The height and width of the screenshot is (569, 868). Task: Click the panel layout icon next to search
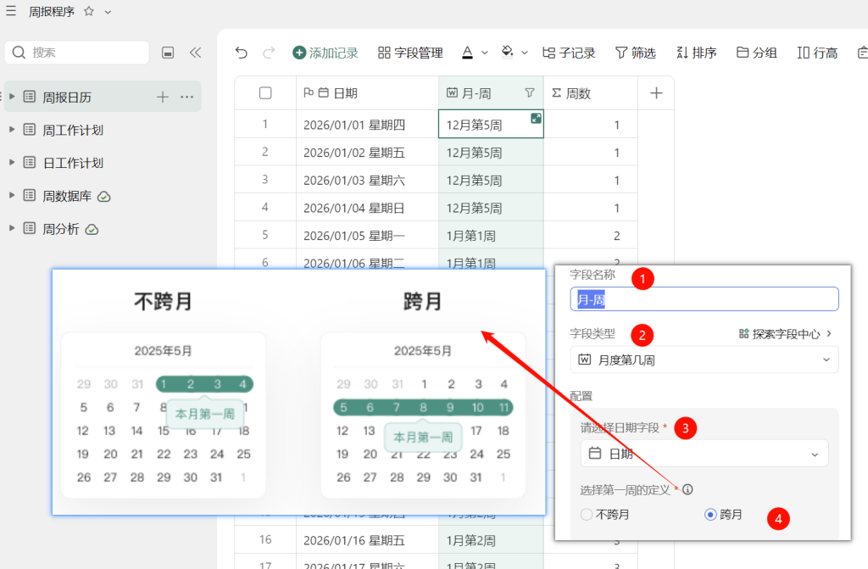pos(168,53)
